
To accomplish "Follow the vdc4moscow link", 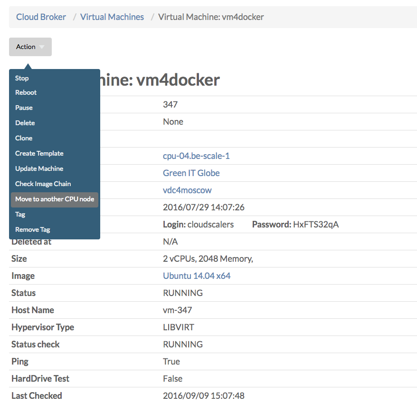I will 187,190.
